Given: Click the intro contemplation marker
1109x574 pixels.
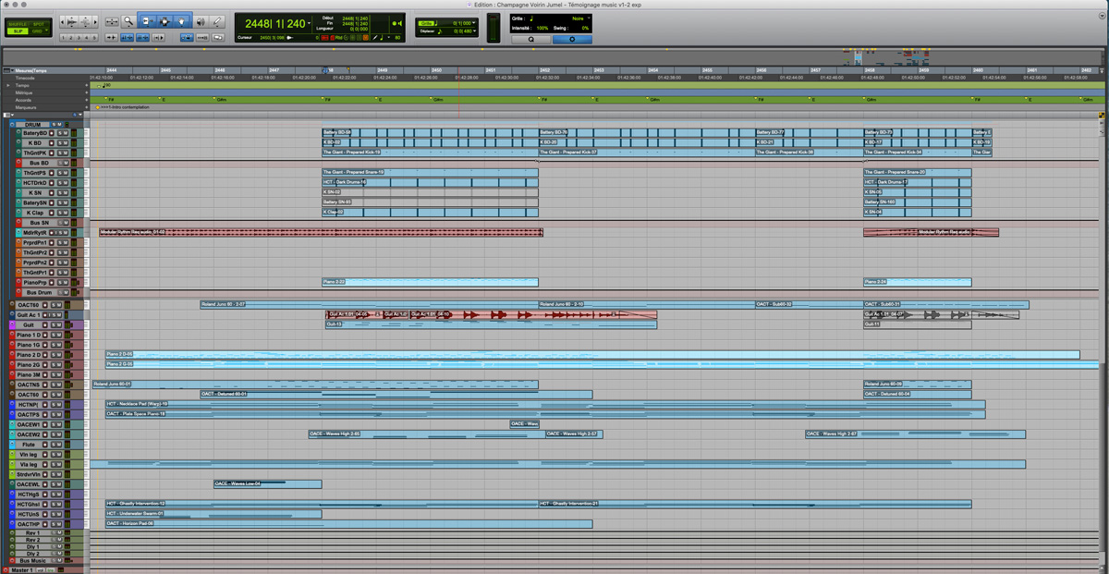Looking at the screenshot, I should click(97, 107).
